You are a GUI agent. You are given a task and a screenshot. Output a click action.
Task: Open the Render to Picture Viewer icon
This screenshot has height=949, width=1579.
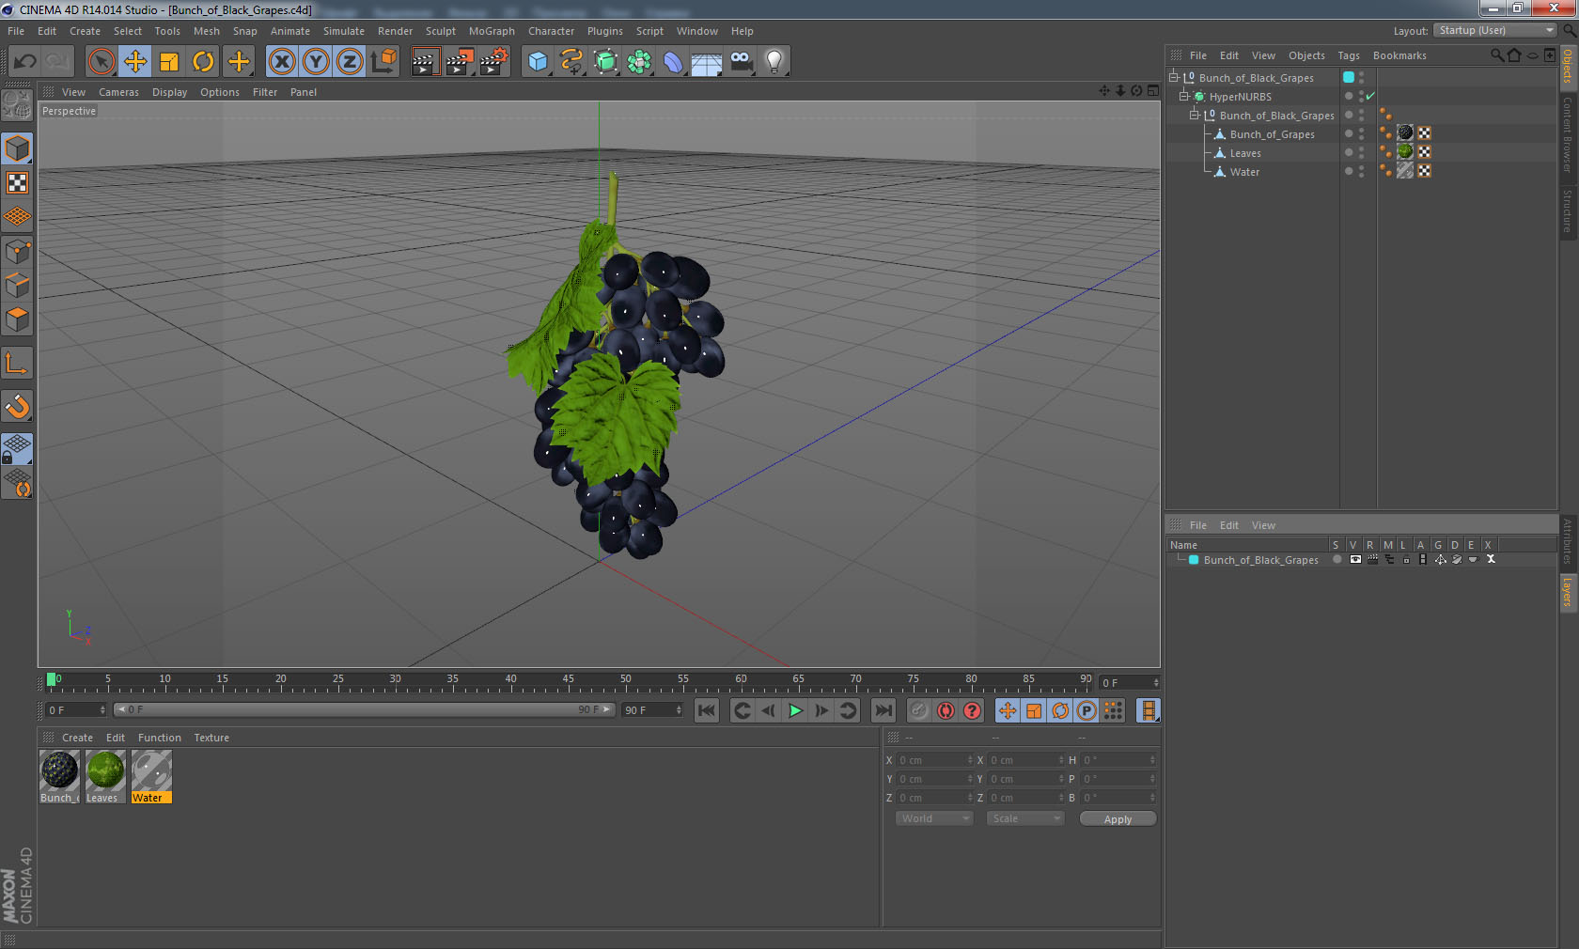pyautogui.click(x=460, y=62)
